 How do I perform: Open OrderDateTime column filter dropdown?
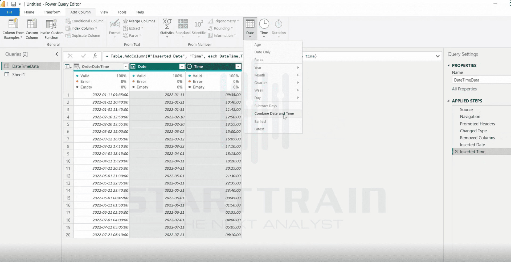click(126, 66)
